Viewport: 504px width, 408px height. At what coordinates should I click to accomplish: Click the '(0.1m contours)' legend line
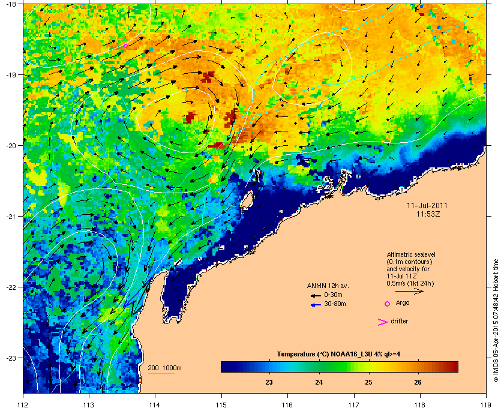tap(409, 262)
